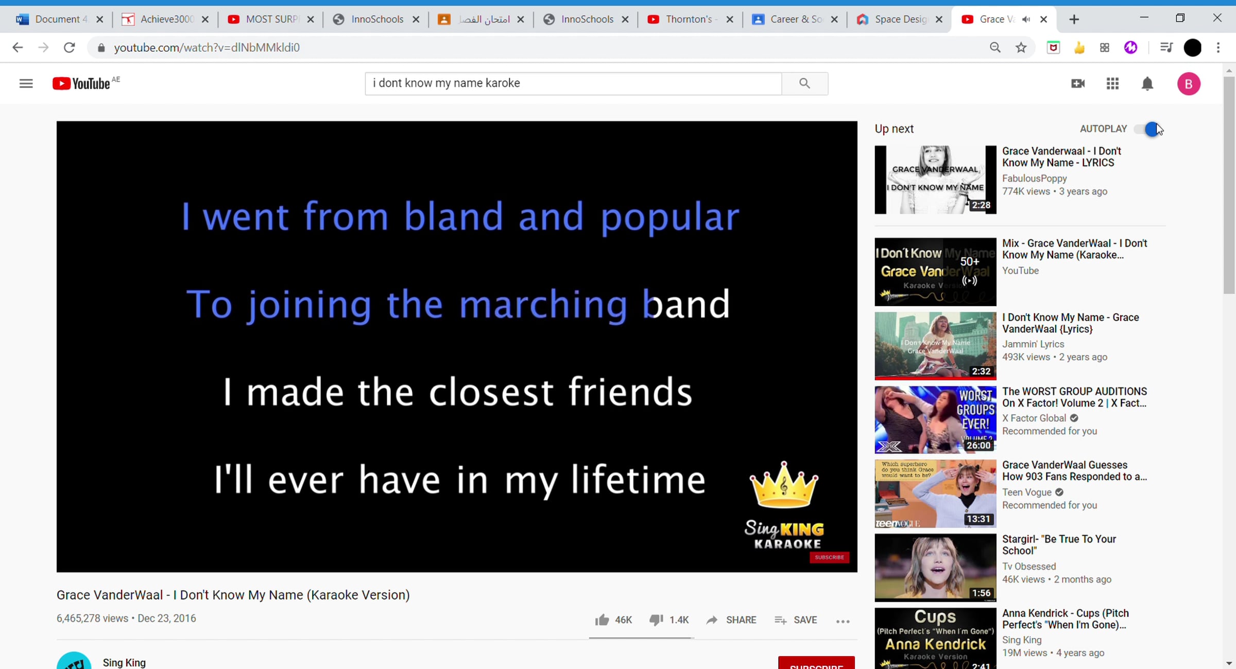Mute the tab via speaker icon

pos(1026,19)
